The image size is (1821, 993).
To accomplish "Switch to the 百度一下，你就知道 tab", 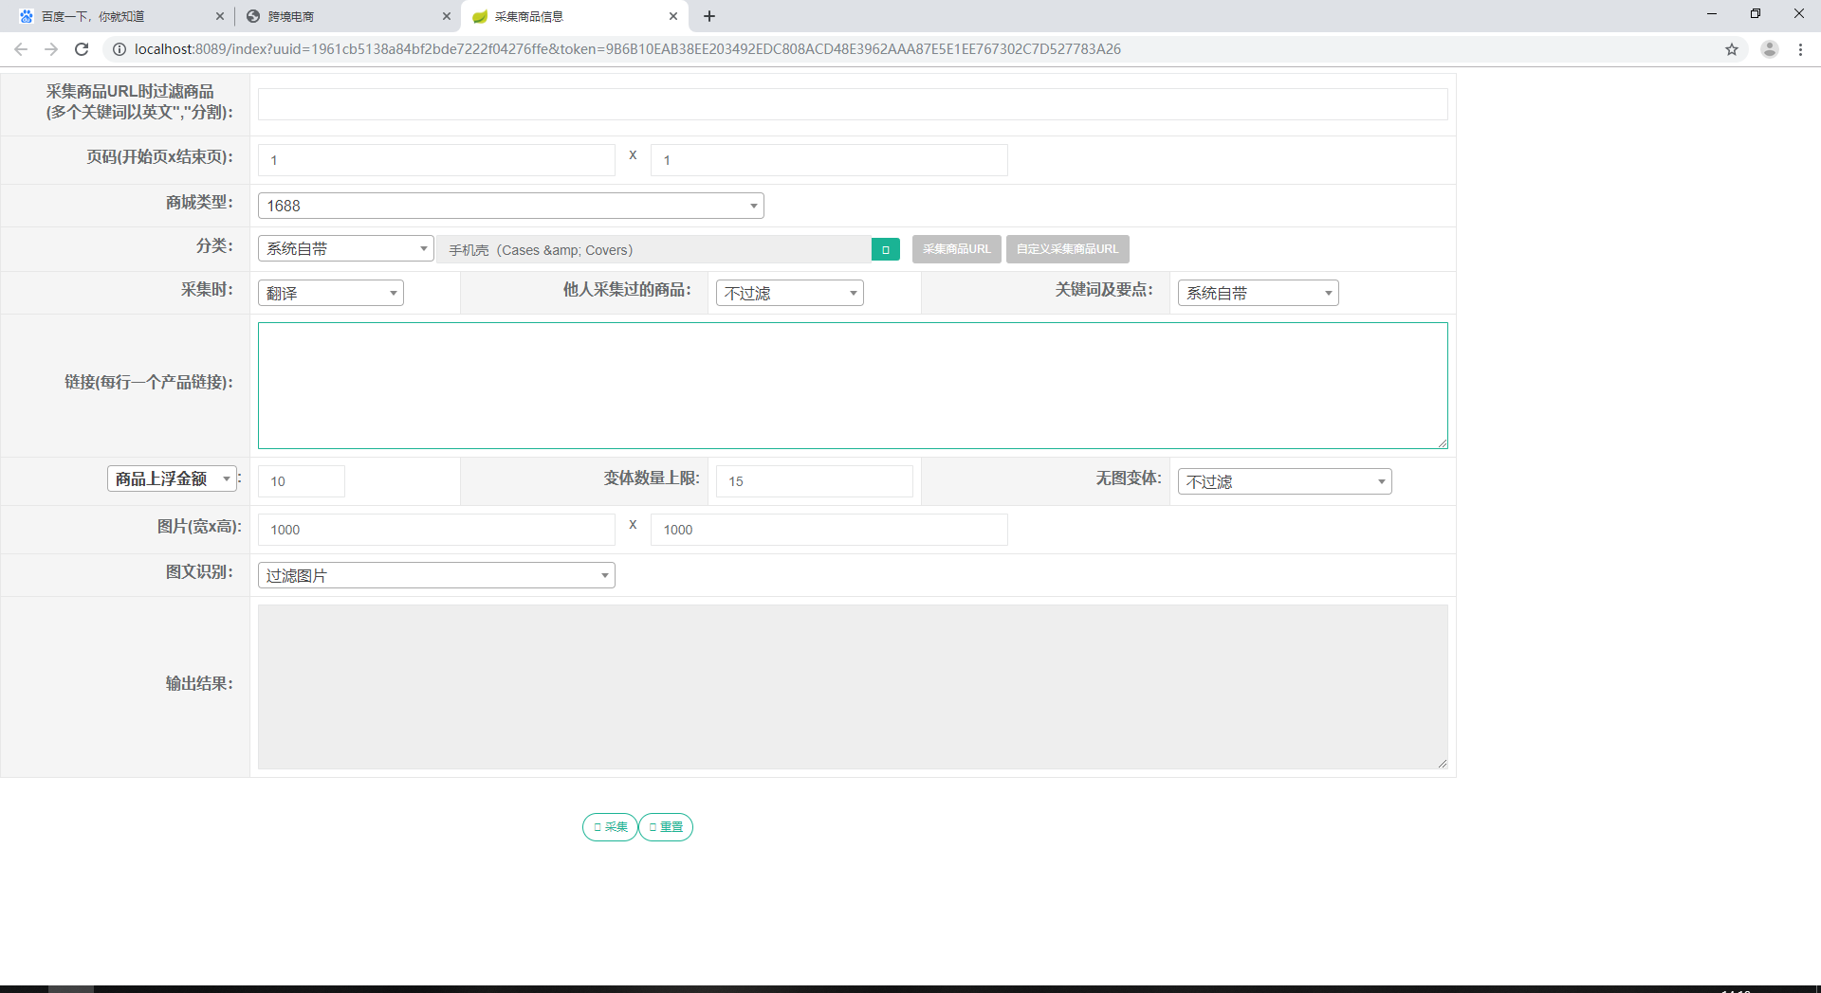I will point(120,16).
